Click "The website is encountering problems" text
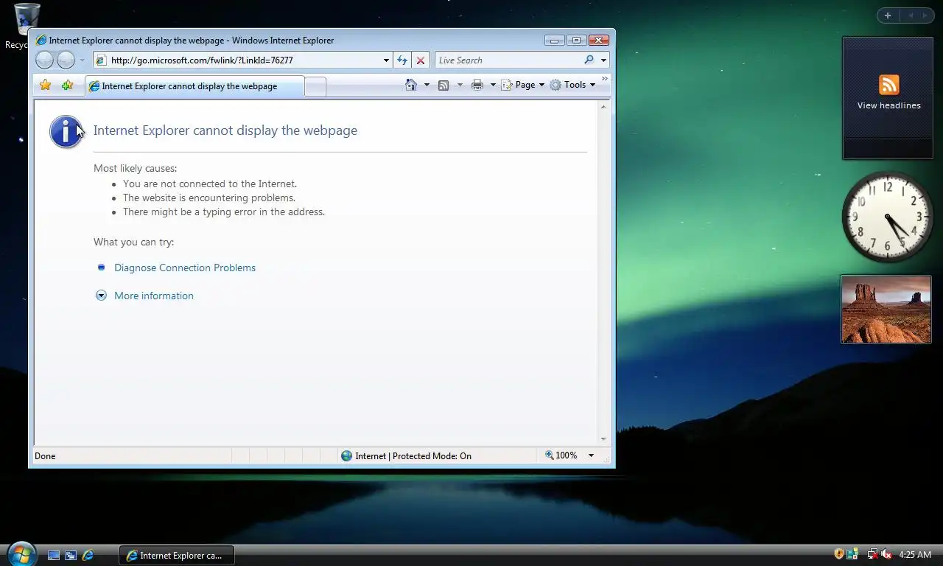This screenshot has height=566, width=943. [x=209, y=198]
